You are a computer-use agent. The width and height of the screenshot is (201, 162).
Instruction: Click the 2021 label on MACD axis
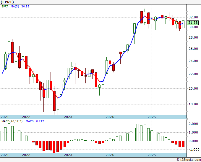pyautogui.click(x=5, y=155)
